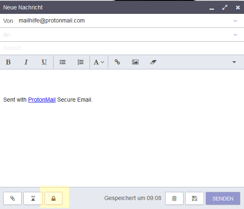Click the lock encryption button
Screen dimensions: 244x209
click(54, 198)
